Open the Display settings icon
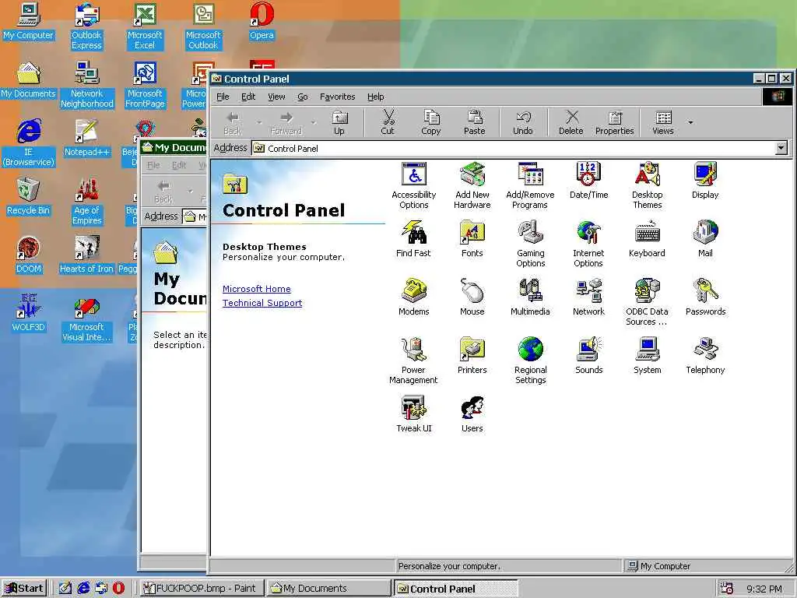797x598 pixels. pyautogui.click(x=705, y=180)
